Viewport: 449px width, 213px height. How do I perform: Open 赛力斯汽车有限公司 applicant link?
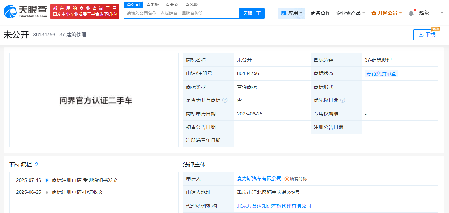click(259, 179)
